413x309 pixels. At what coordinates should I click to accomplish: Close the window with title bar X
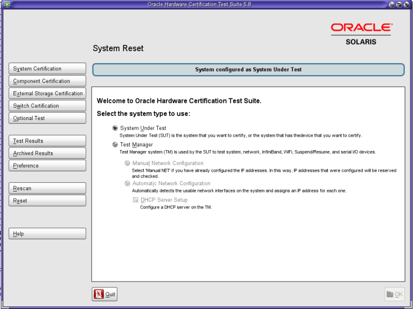click(x=407, y=4)
